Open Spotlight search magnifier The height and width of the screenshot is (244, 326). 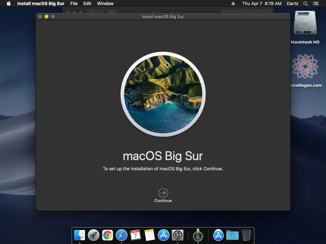[305, 3]
